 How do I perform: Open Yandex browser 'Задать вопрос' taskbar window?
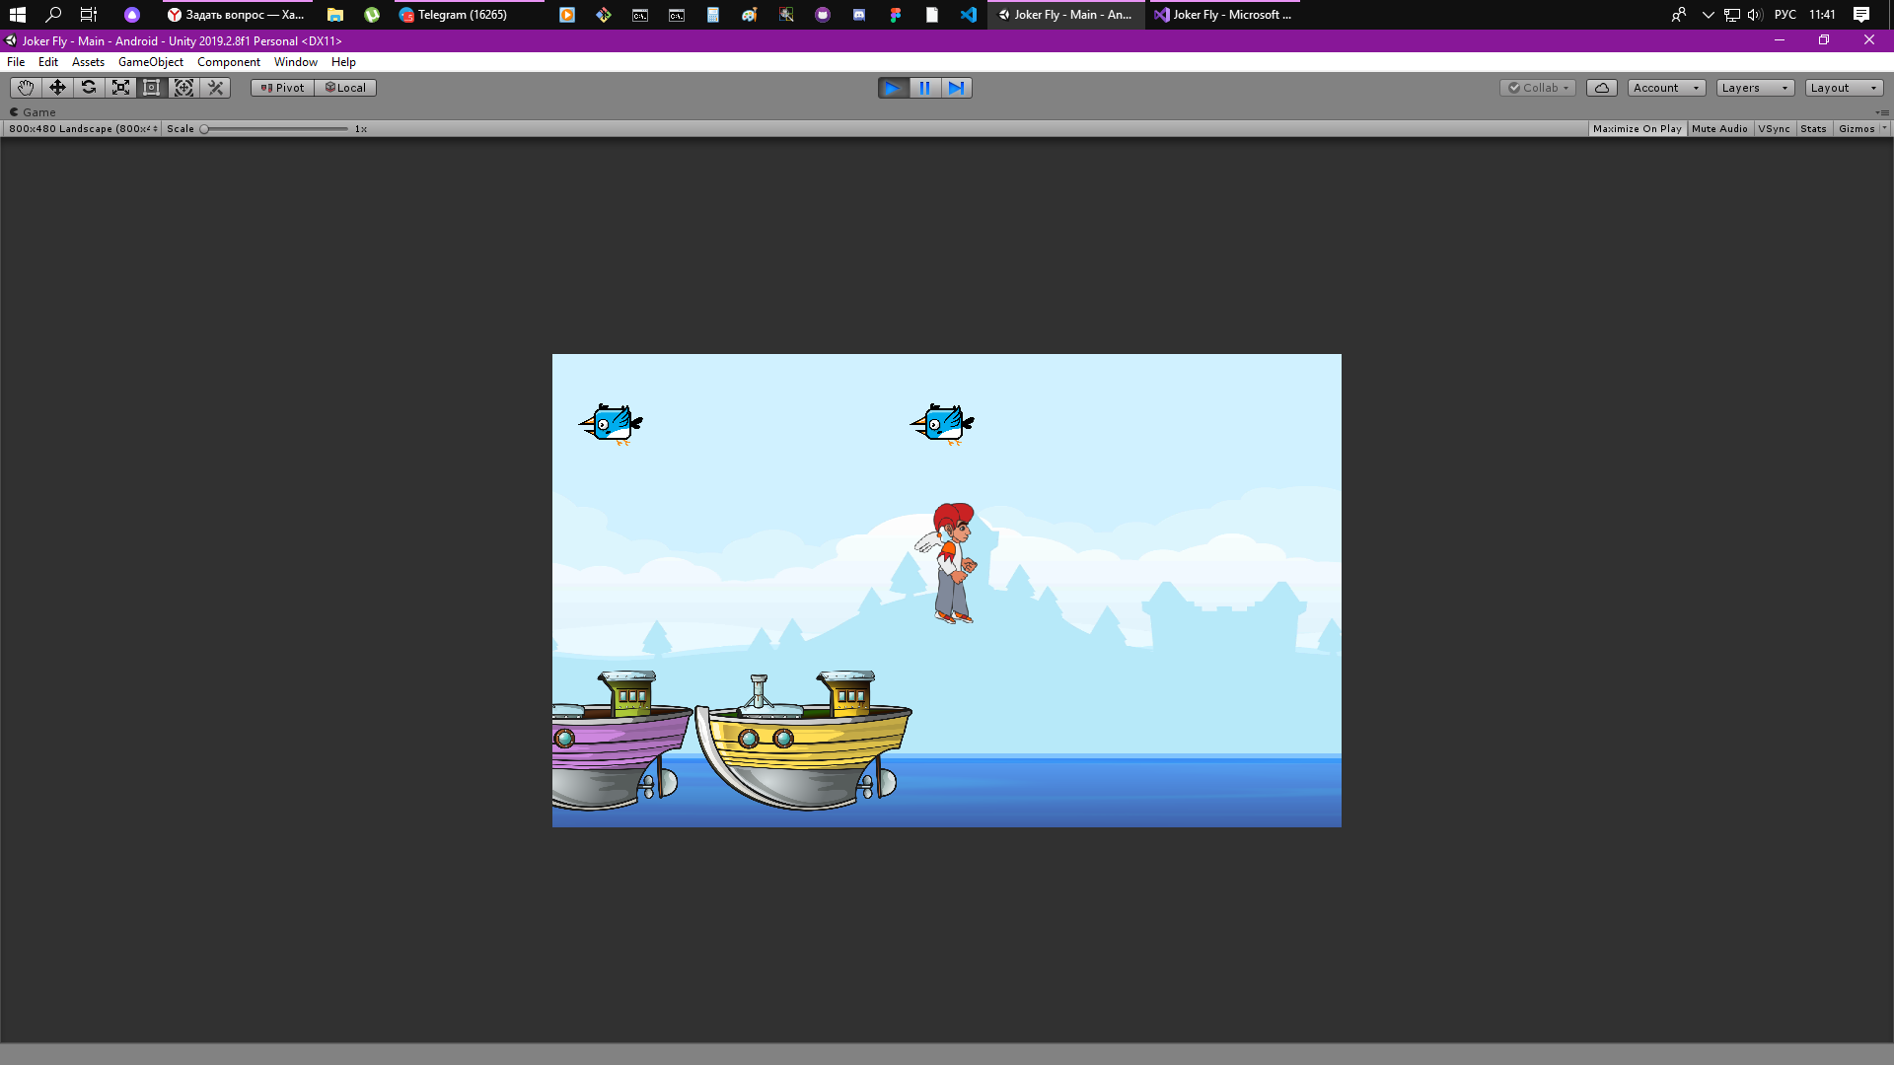[x=237, y=15]
